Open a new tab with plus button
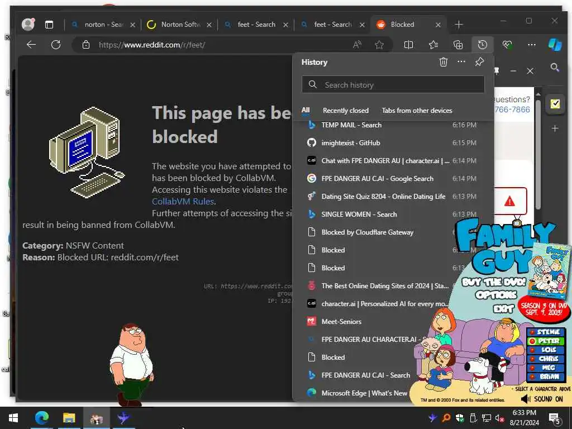This screenshot has height=429, width=572. [x=459, y=25]
